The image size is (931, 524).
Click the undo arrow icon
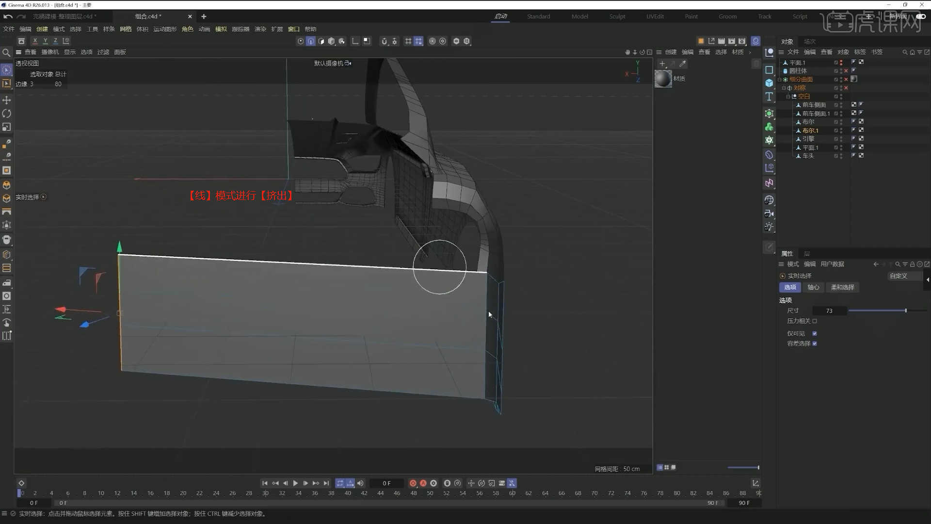click(x=8, y=16)
